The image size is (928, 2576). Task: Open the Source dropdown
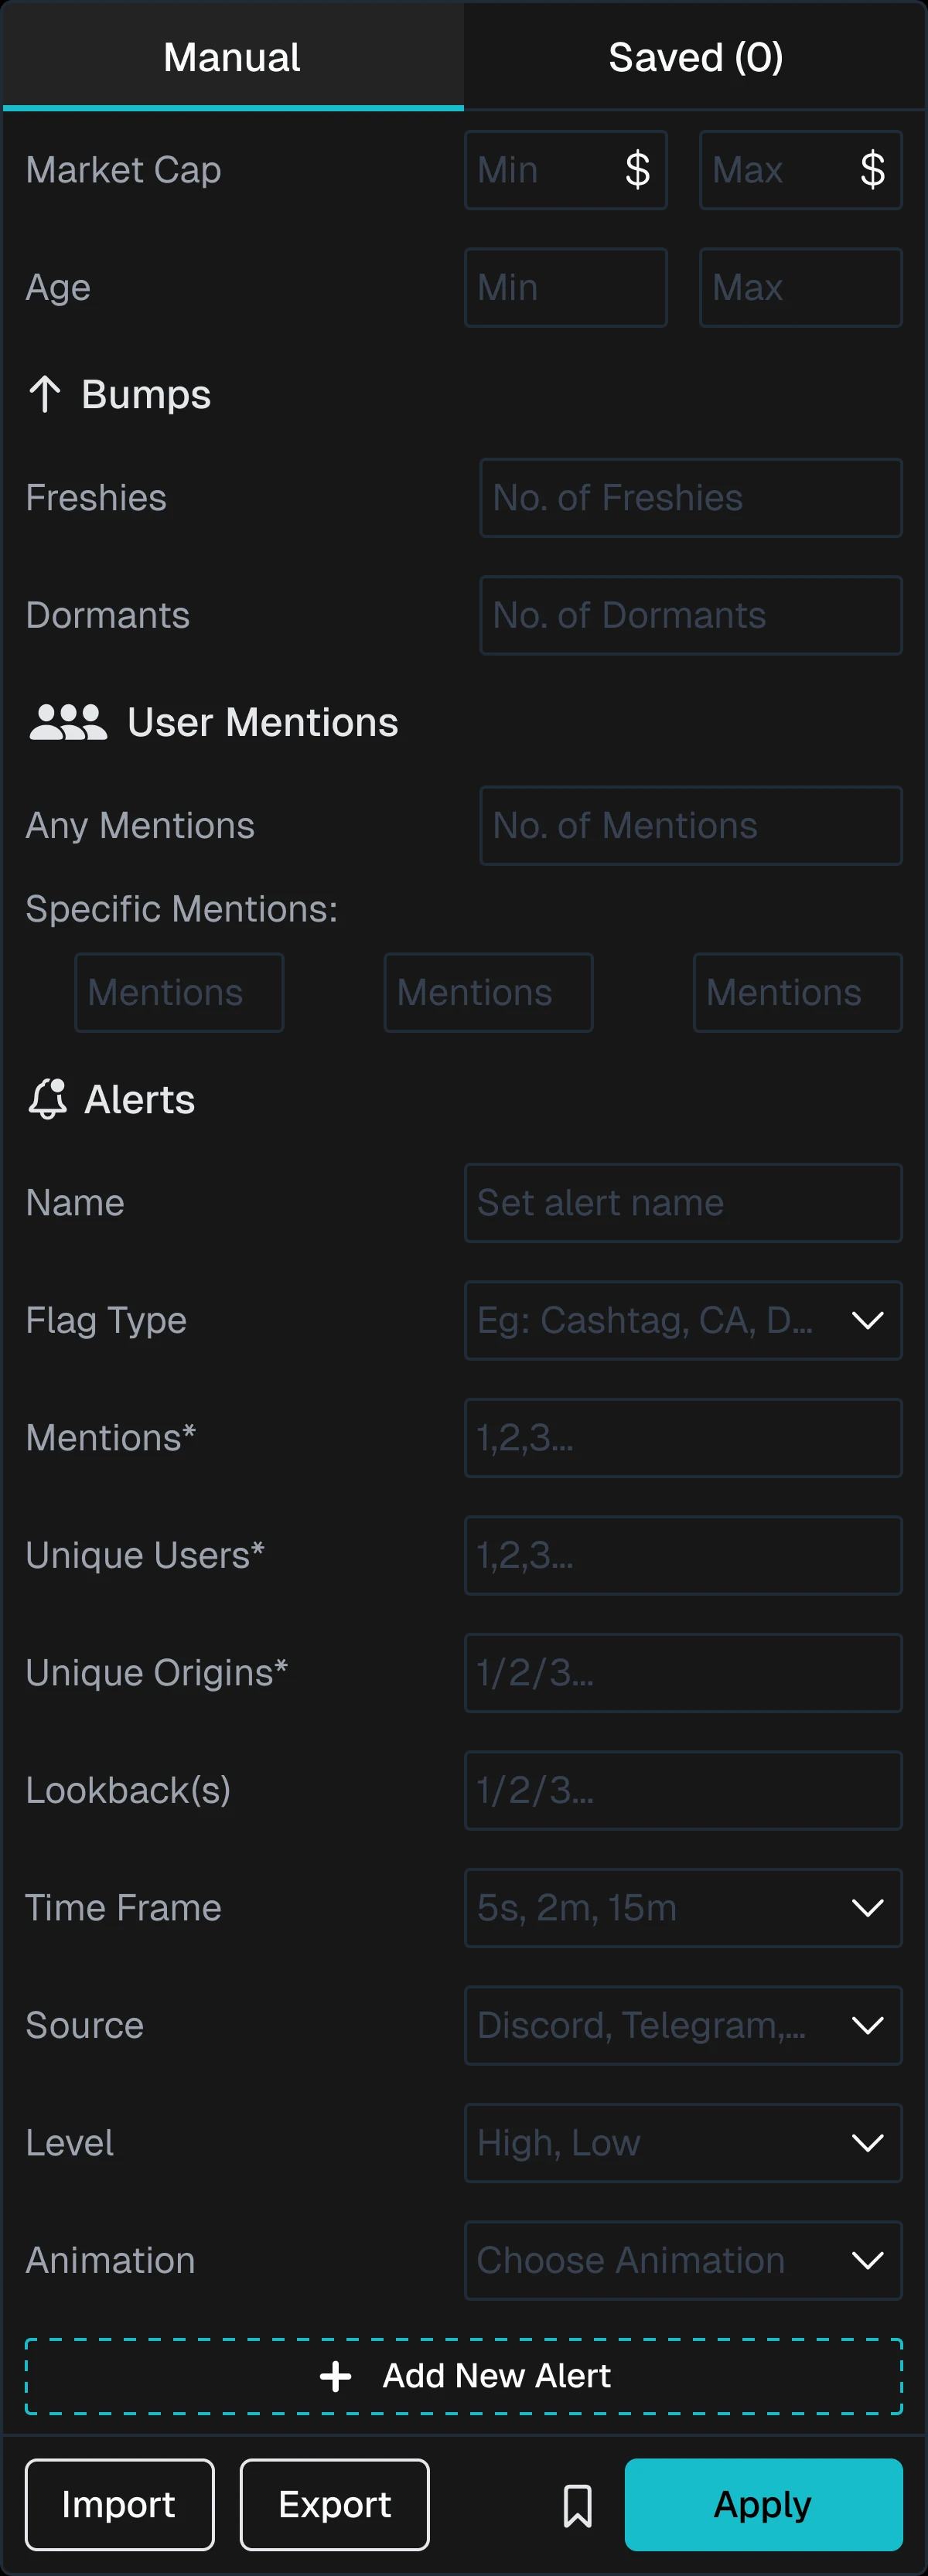(683, 2025)
